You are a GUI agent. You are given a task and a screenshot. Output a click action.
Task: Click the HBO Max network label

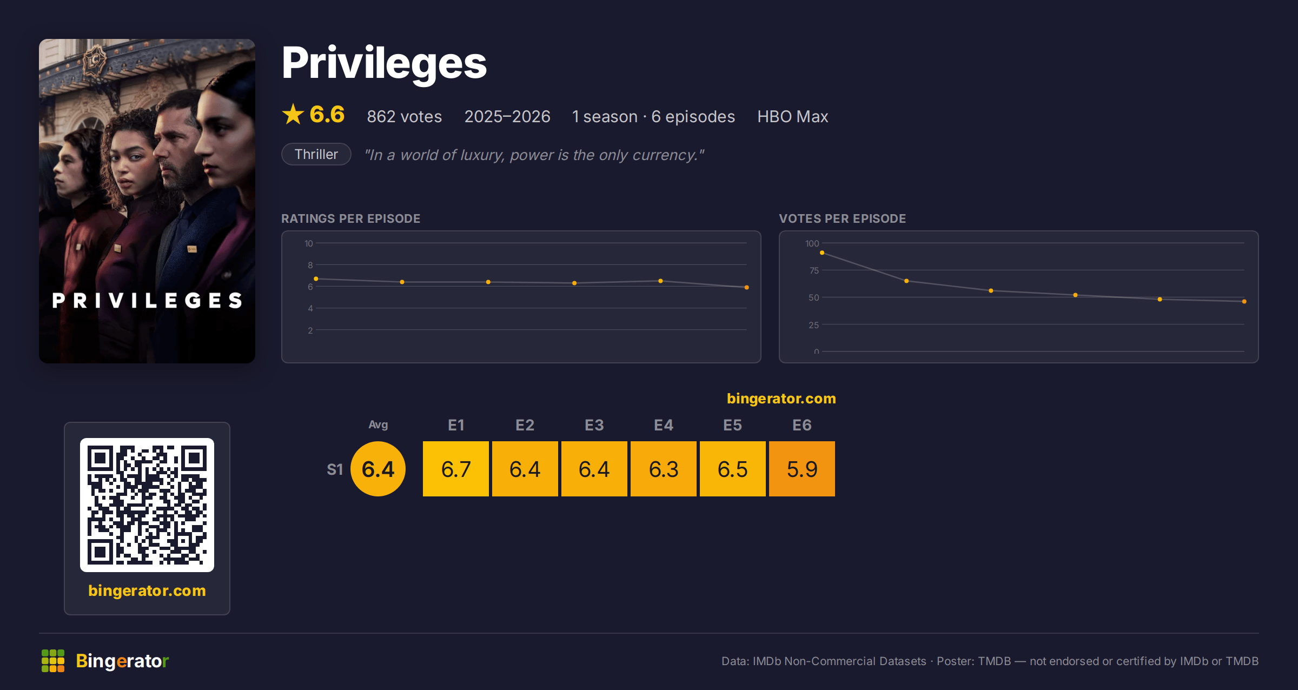coord(792,116)
